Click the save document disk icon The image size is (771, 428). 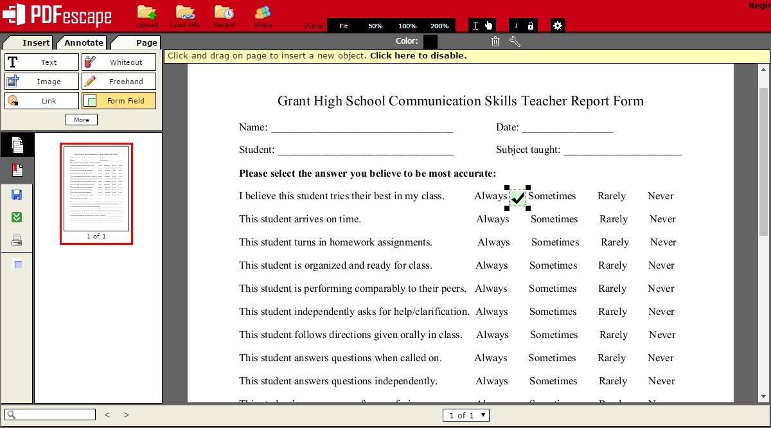(x=17, y=195)
